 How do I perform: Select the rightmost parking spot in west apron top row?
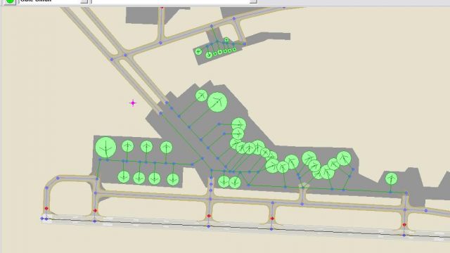[x=166, y=148]
